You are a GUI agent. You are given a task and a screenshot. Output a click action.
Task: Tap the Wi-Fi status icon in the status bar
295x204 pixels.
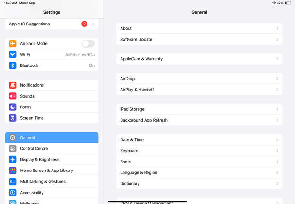coord(274,3)
